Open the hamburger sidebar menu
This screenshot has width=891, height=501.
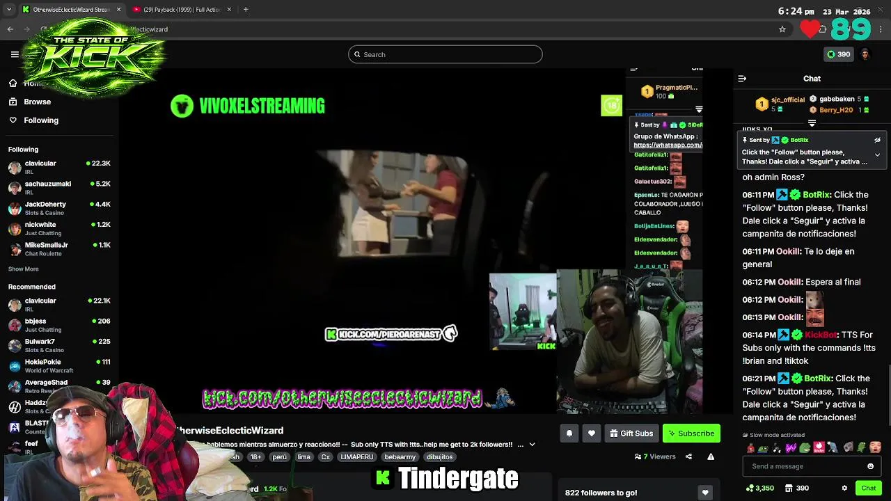[x=15, y=54]
